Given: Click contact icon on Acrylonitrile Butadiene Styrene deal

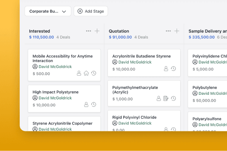Looking at the screenshot, I should click(x=166, y=69).
